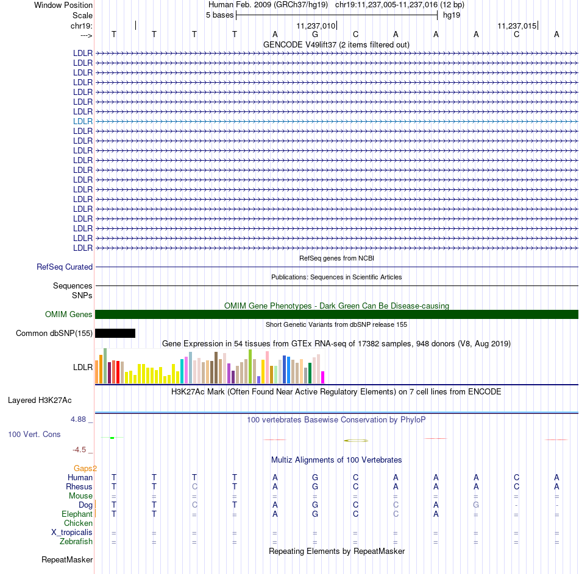Open the GTEx tissue expression bar chart
This screenshot has height=574, width=579.
(x=210, y=366)
